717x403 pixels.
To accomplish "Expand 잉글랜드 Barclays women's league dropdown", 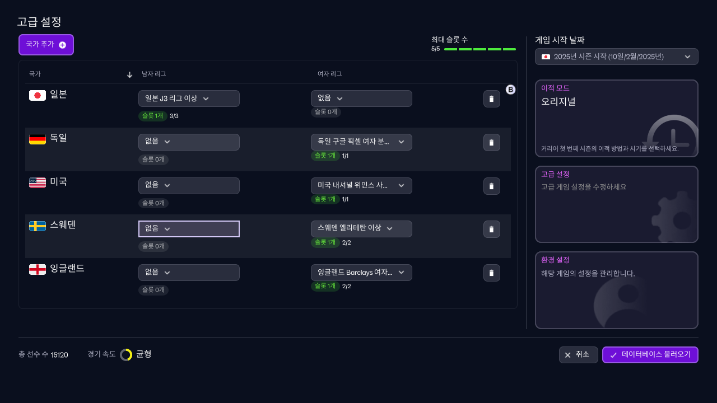I will click(361, 273).
